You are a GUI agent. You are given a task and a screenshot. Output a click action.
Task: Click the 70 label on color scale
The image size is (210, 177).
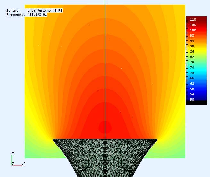192,73
